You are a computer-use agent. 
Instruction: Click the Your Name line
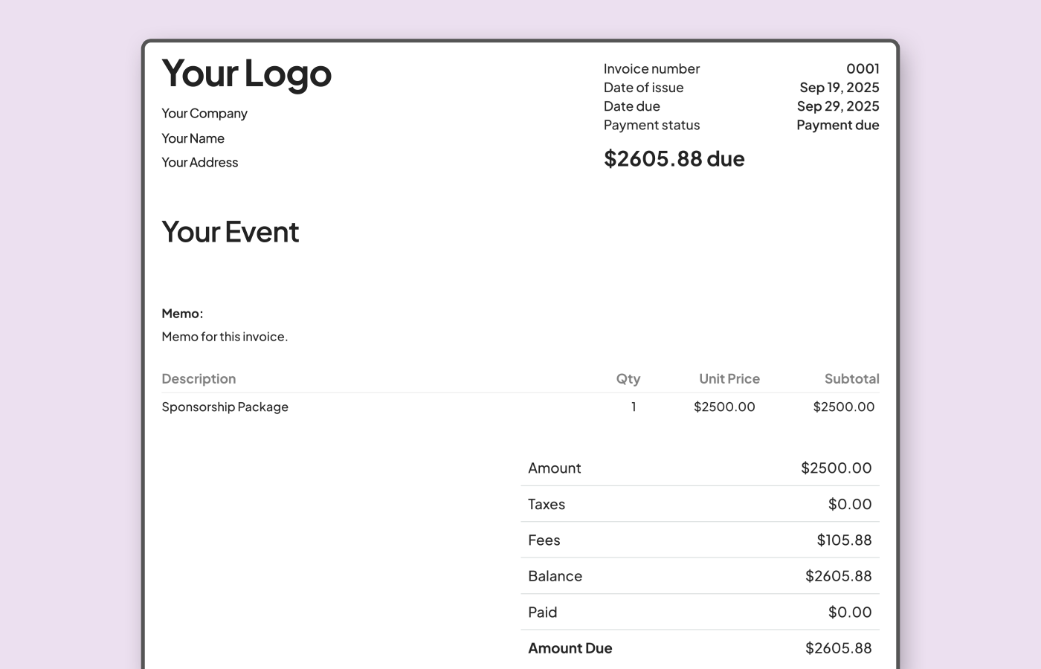193,138
